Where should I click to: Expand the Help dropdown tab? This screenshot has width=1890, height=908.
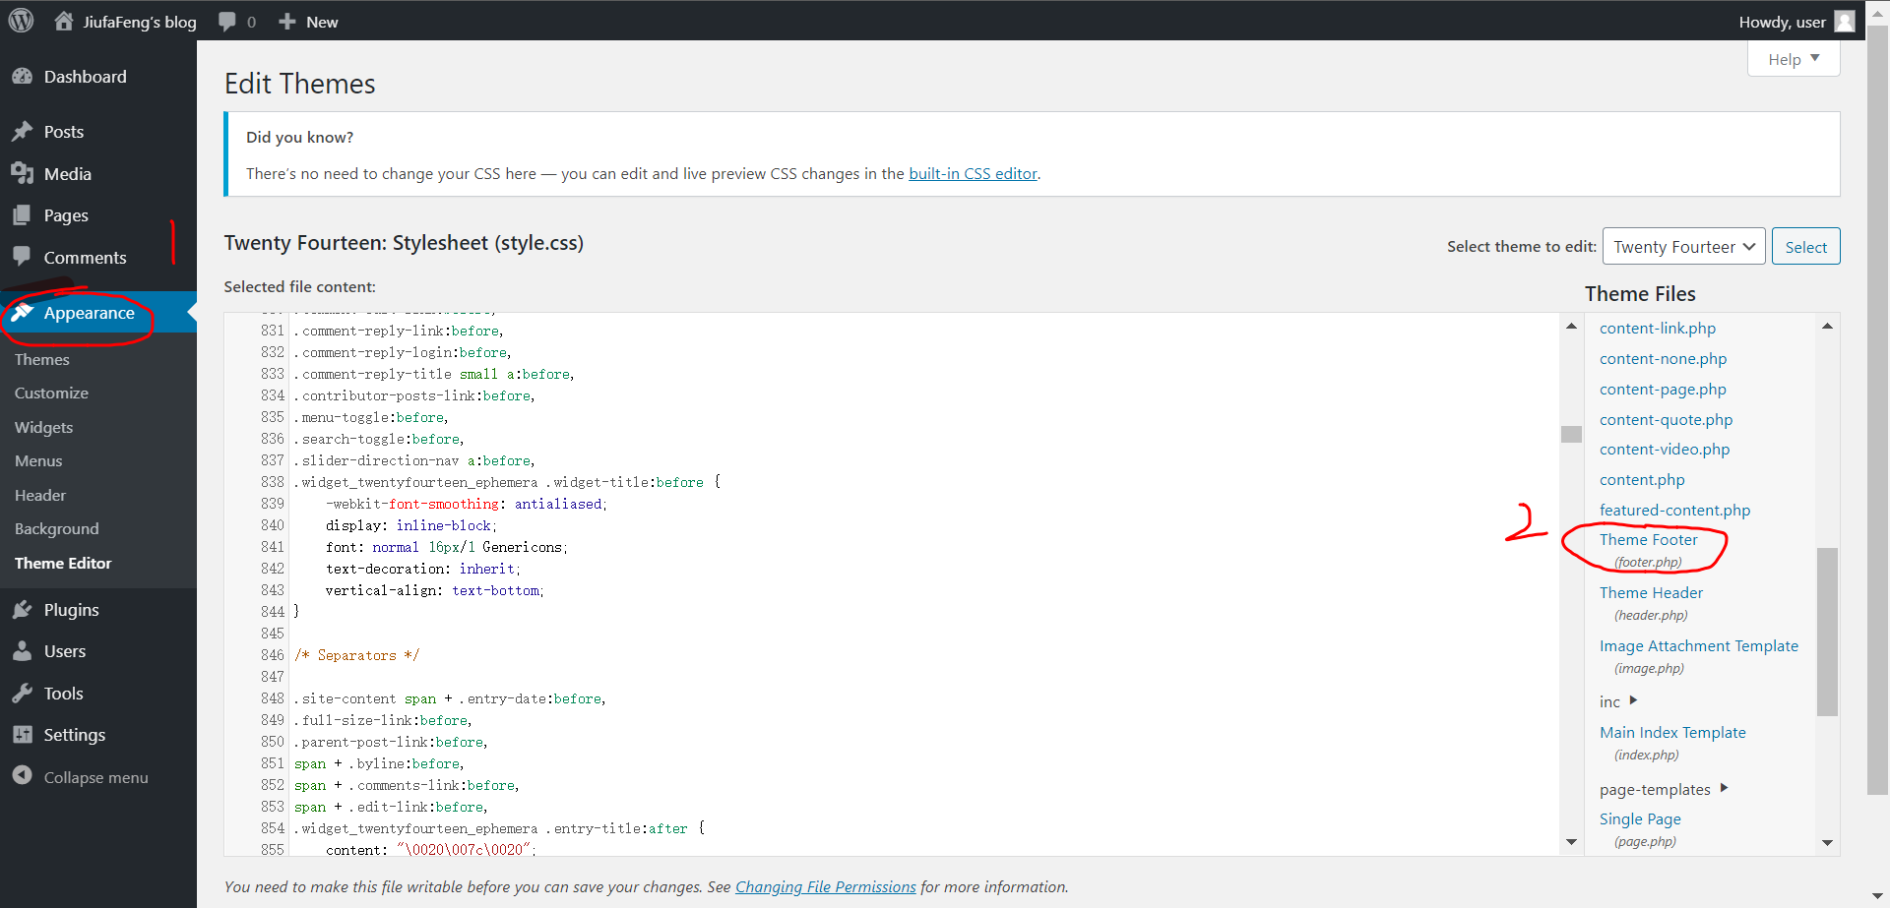click(1794, 59)
